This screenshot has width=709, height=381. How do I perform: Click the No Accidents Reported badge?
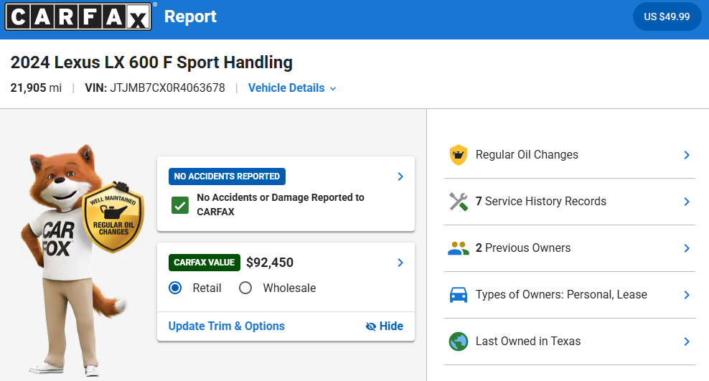pos(227,177)
